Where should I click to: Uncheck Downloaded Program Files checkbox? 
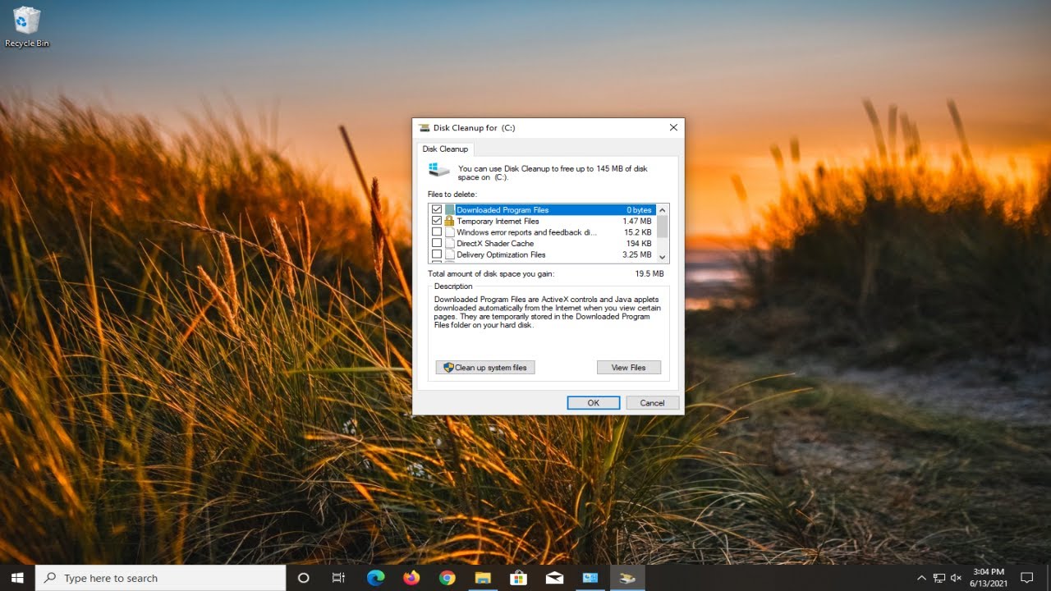point(437,210)
